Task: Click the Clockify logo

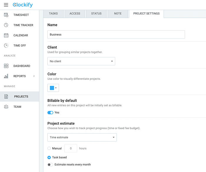Action: pyautogui.click(x=23, y=5)
